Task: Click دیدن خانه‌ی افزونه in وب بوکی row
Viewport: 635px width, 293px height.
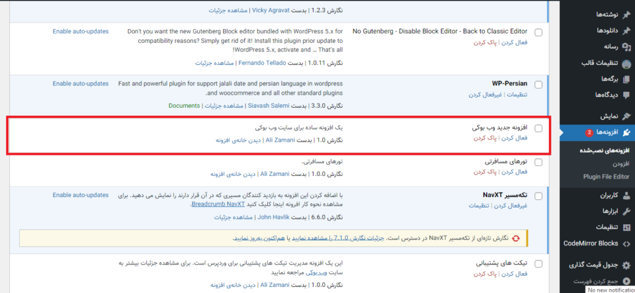Action: tap(239, 140)
